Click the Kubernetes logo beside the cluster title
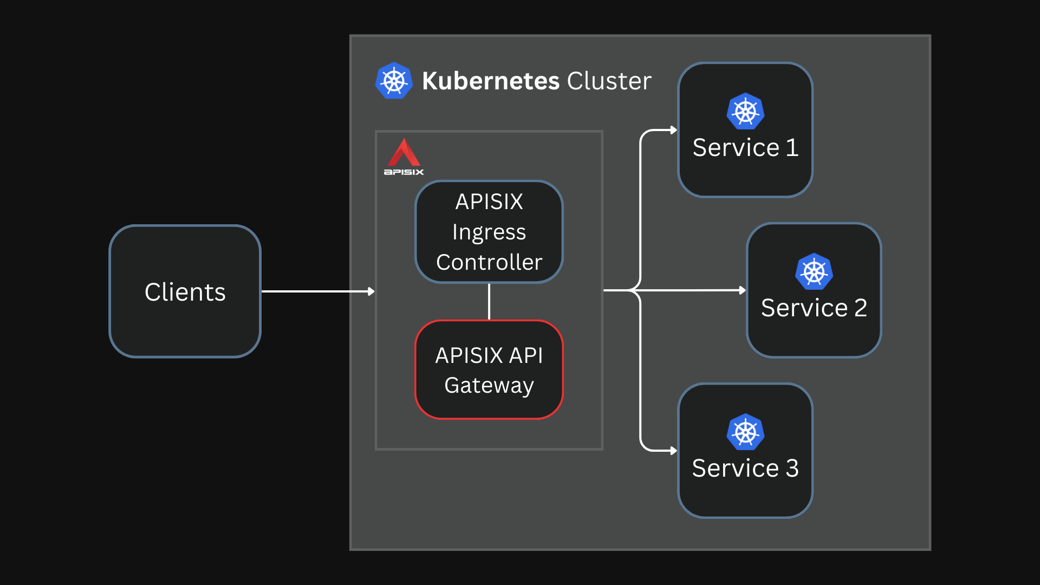Viewport: 1040px width, 585px height. [x=394, y=81]
